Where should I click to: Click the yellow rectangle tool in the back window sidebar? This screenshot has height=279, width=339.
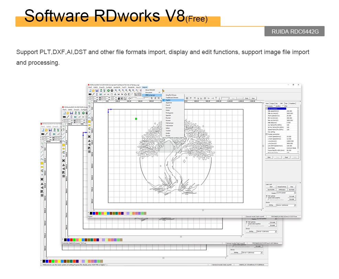click(x=42, y=163)
